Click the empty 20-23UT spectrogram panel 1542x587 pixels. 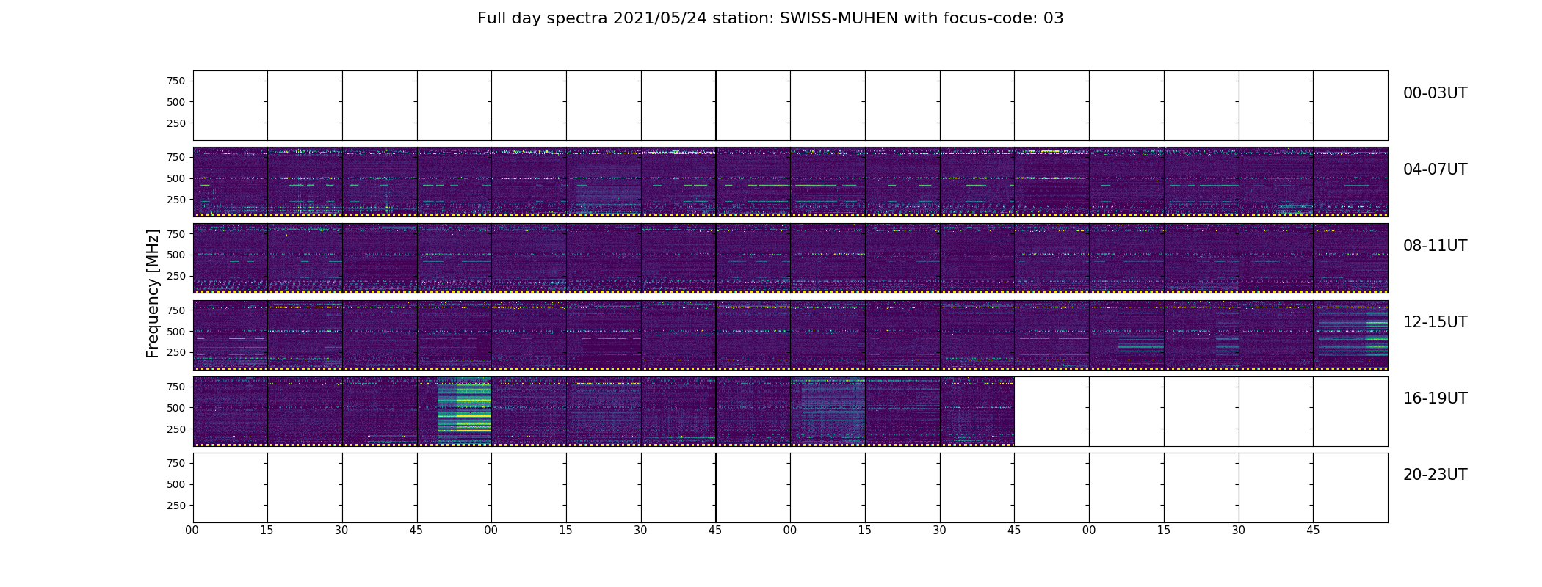pos(790,488)
